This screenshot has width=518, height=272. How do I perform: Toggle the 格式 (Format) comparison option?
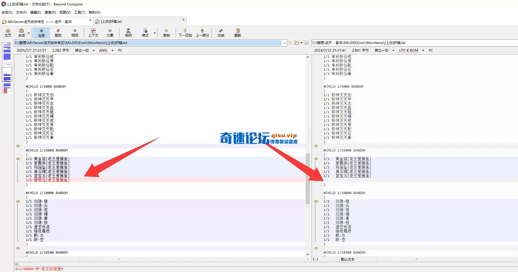(x=145, y=33)
